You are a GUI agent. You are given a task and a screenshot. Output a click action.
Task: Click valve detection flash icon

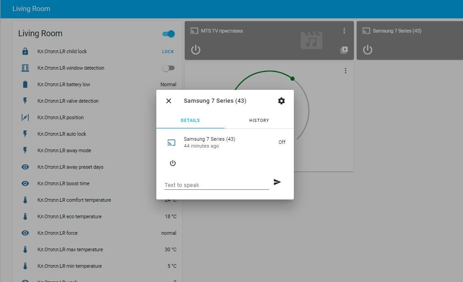coord(25,101)
